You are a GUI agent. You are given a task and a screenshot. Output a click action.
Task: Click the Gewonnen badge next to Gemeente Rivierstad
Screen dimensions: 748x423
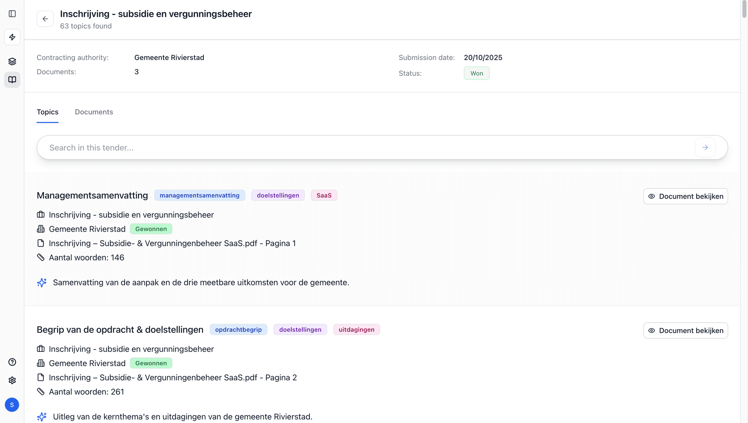point(151,229)
